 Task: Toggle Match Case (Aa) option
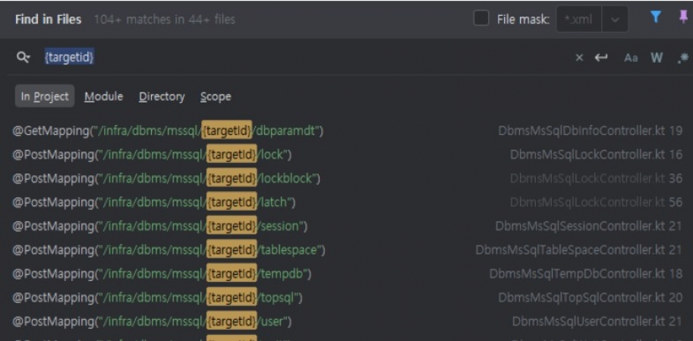(x=631, y=58)
